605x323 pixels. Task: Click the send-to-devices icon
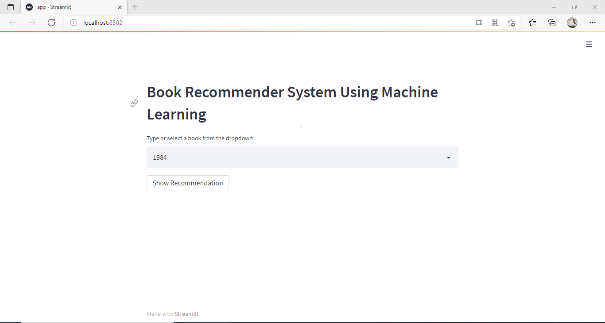click(479, 23)
